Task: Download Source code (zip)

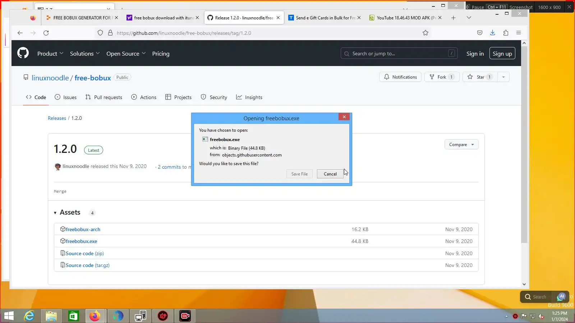Action: click(85, 253)
